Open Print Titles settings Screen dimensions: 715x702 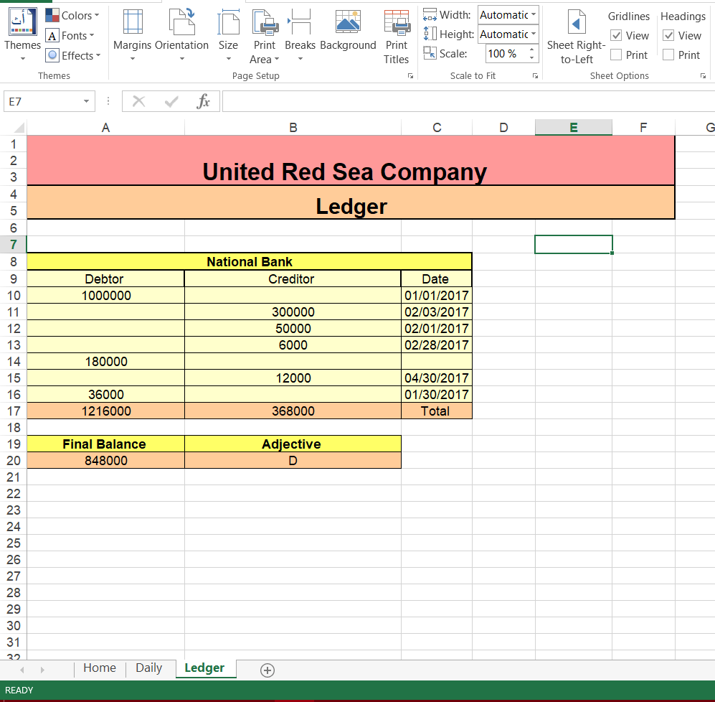pos(397,37)
